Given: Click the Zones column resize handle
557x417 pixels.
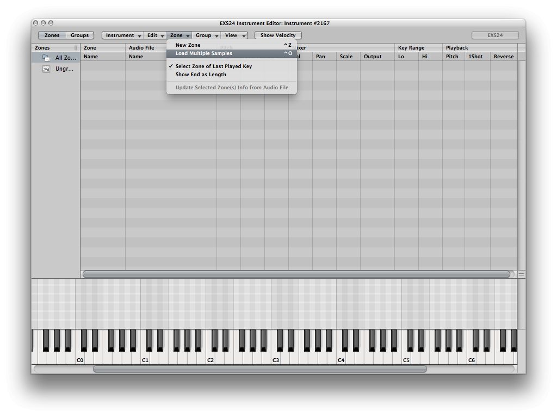Looking at the screenshot, I should pyautogui.click(x=76, y=48).
